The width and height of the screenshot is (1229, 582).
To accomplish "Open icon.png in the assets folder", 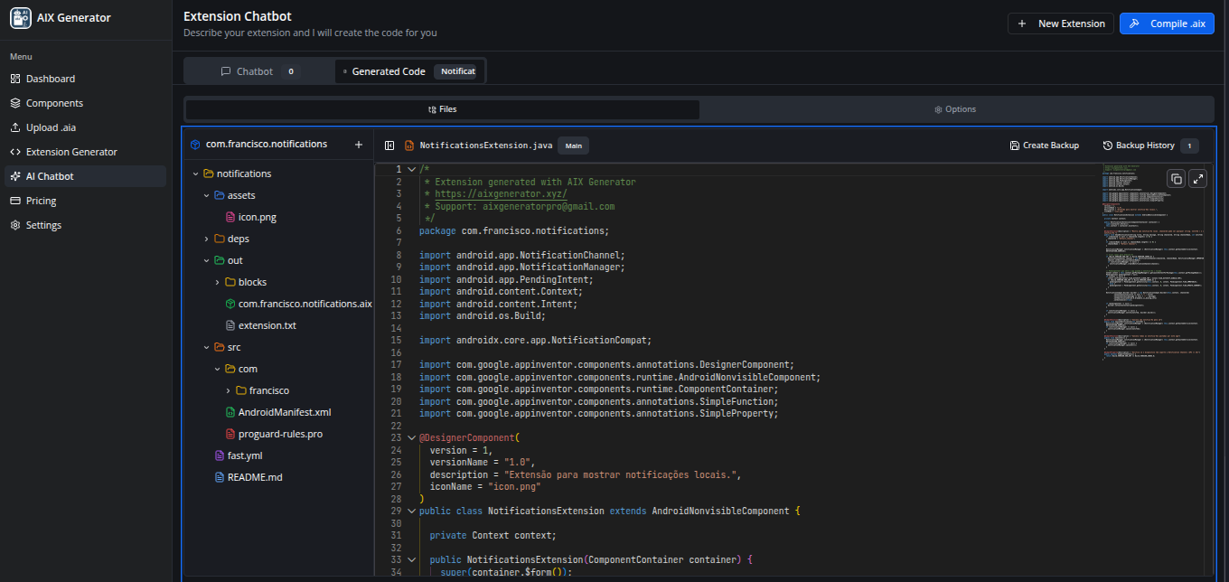I will [x=258, y=217].
